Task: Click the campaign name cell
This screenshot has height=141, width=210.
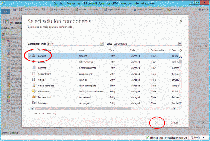Action: (x=84, y=103)
